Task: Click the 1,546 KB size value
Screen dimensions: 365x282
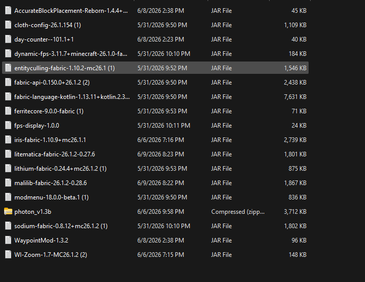Action: tap(295, 68)
